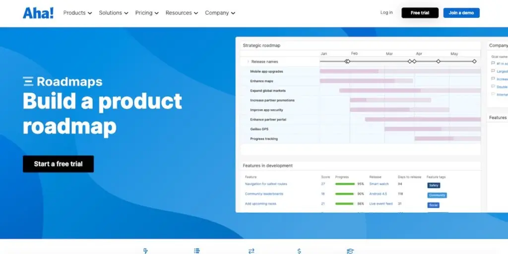Click the Log in link

(x=386, y=13)
